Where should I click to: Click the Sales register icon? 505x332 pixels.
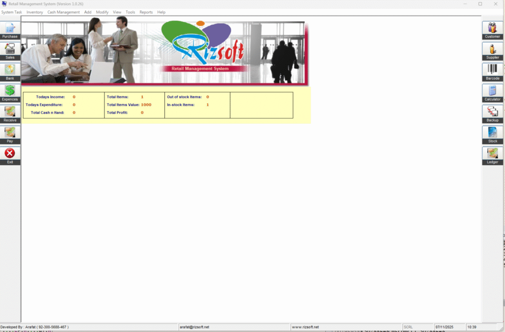(10, 49)
